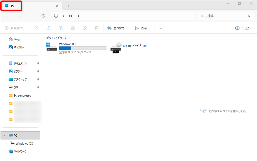Click the Paste icon
This screenshot has height=161, width=257.
(61, 28)
